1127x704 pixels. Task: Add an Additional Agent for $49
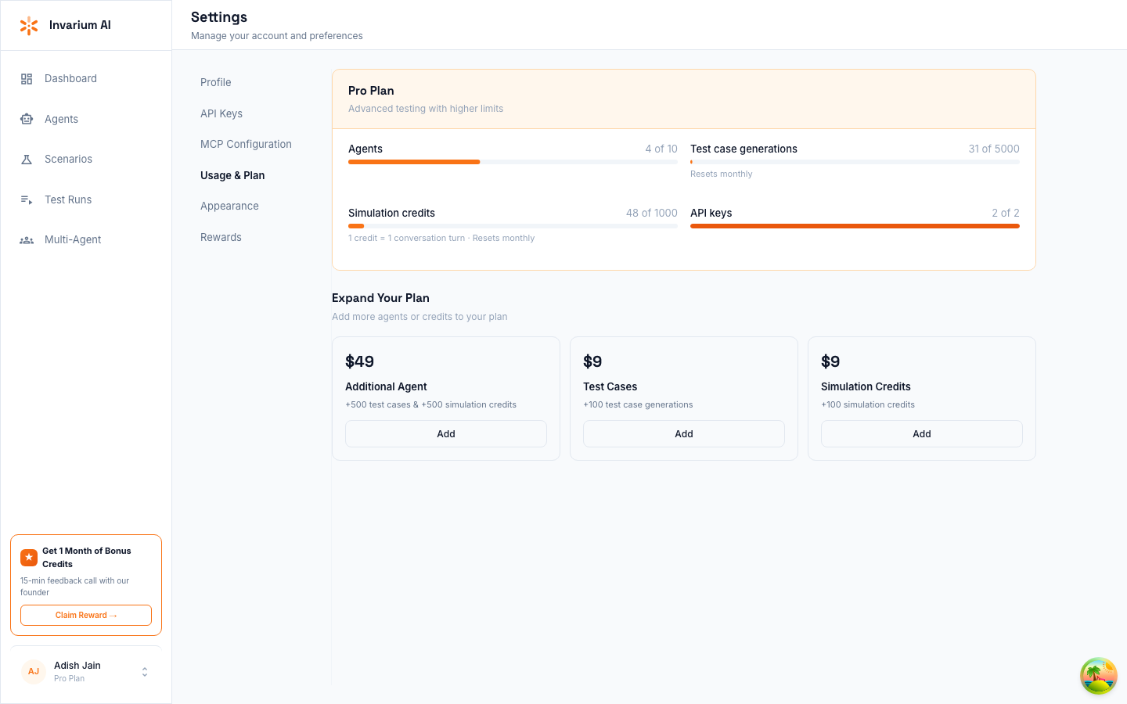pos(446,434)
